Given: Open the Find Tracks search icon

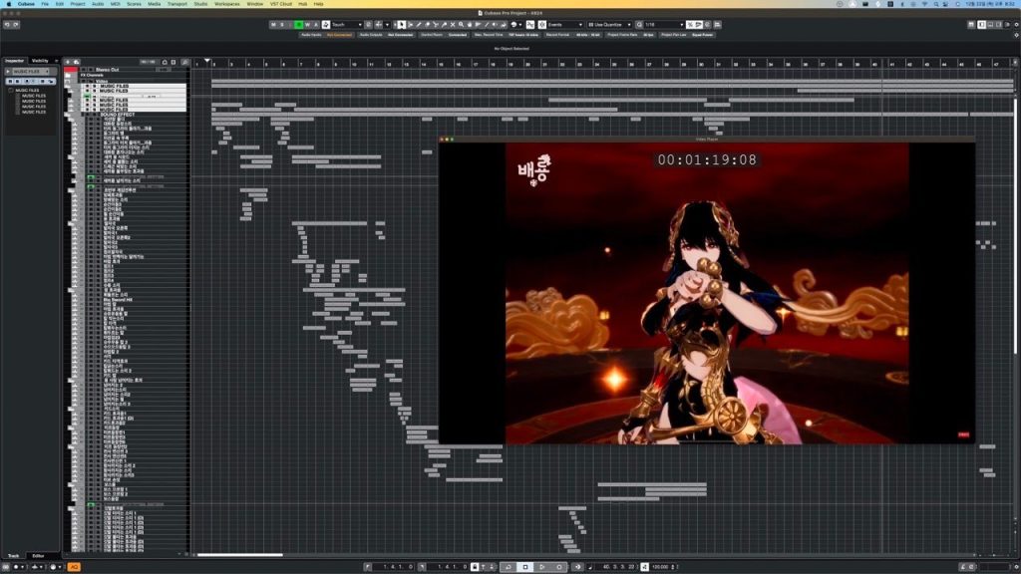Looking at the screenshot, I should click(184, 62).
